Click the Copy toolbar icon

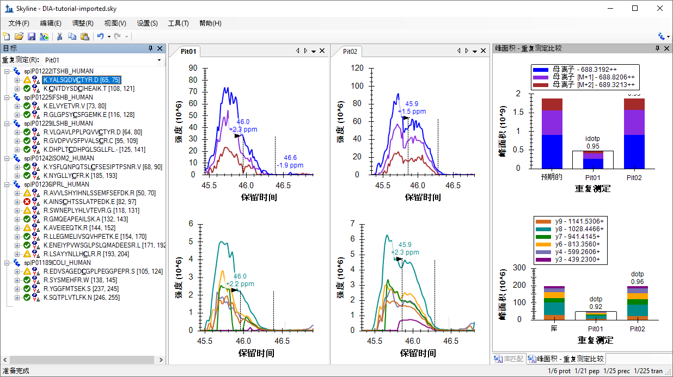pyautogui.click(x=72, y=36)
